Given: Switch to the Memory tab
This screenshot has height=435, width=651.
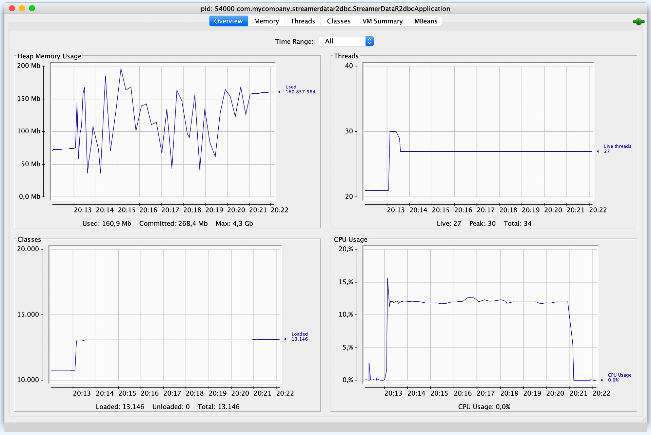Looking at the screenshot, I should tap(266, 21).
